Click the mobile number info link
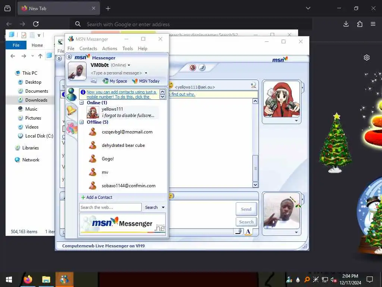The image size is (382, 287). [121, 94]
